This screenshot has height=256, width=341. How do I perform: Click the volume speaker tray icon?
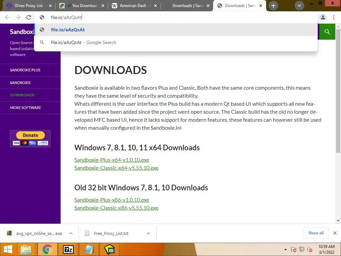point(309,249)
